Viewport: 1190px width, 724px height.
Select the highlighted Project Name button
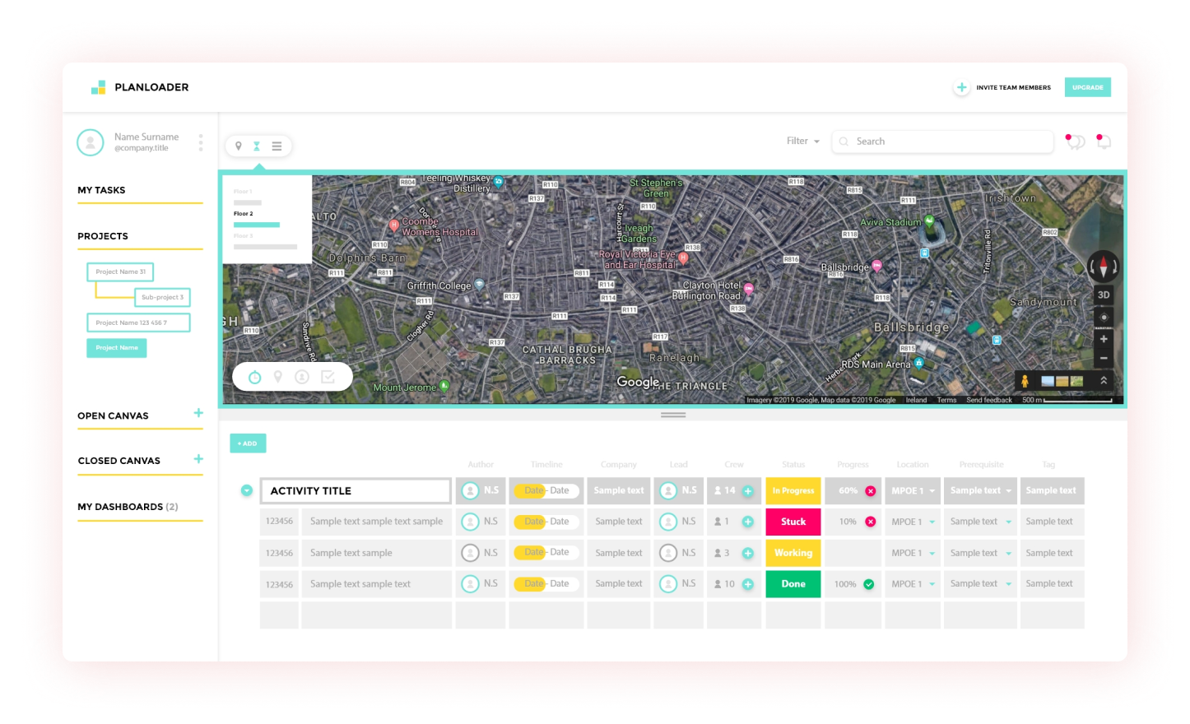tap(117, 348)
